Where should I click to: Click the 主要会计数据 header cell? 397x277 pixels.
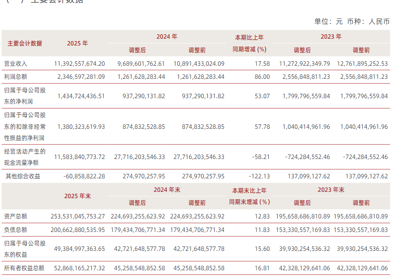click(25, 43)
